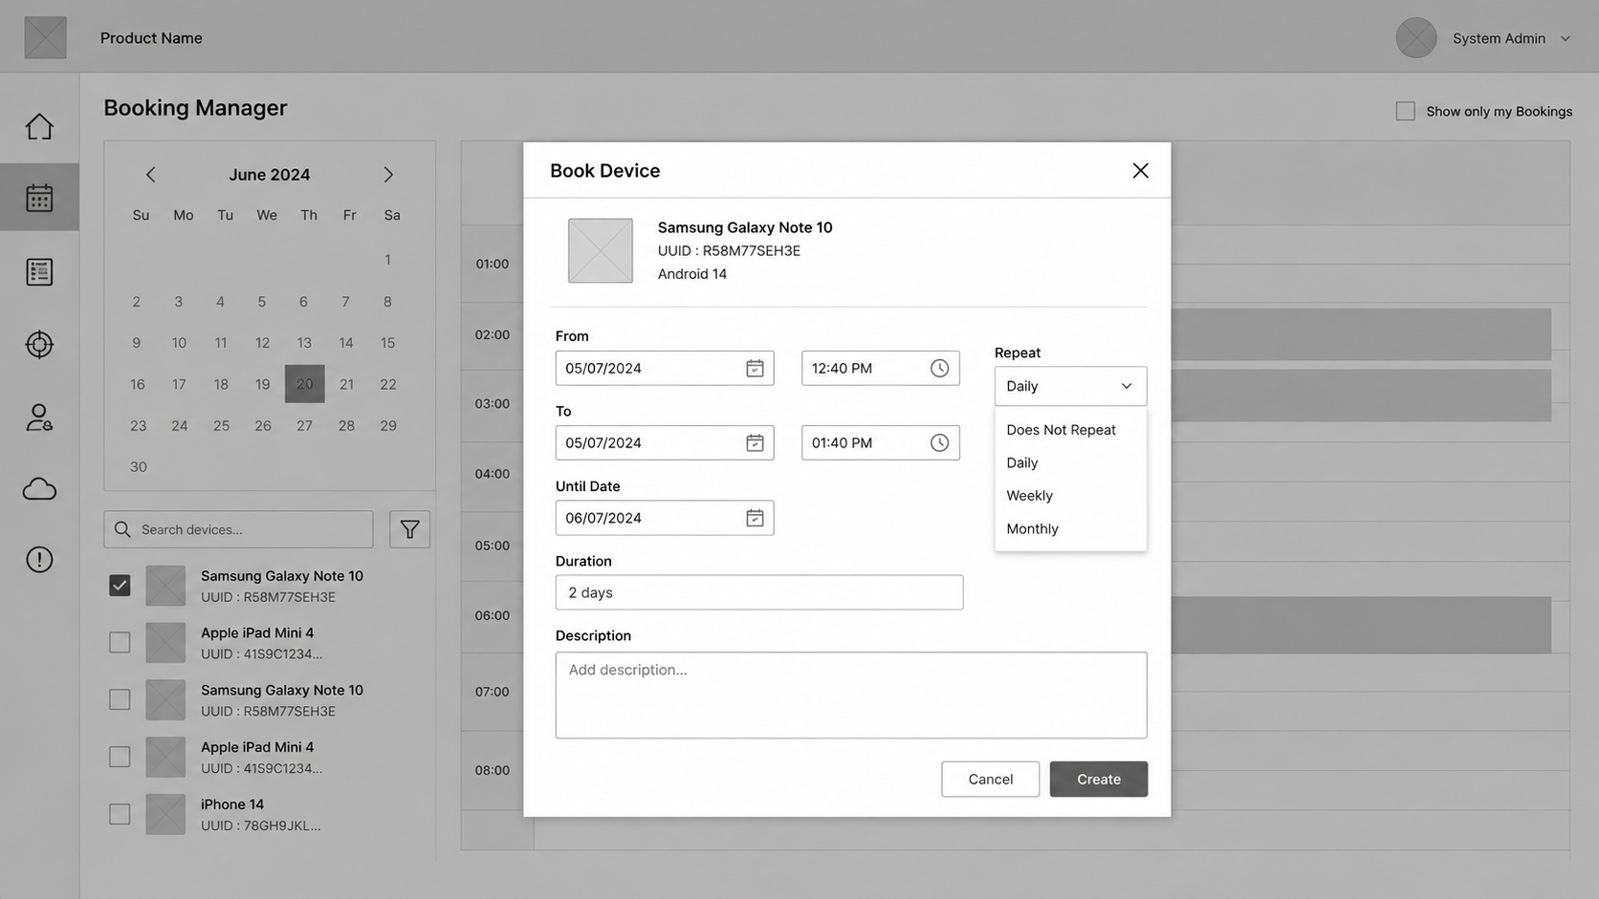Select June 20 in calendar
1599x899 pixels.
coord(304,384)
